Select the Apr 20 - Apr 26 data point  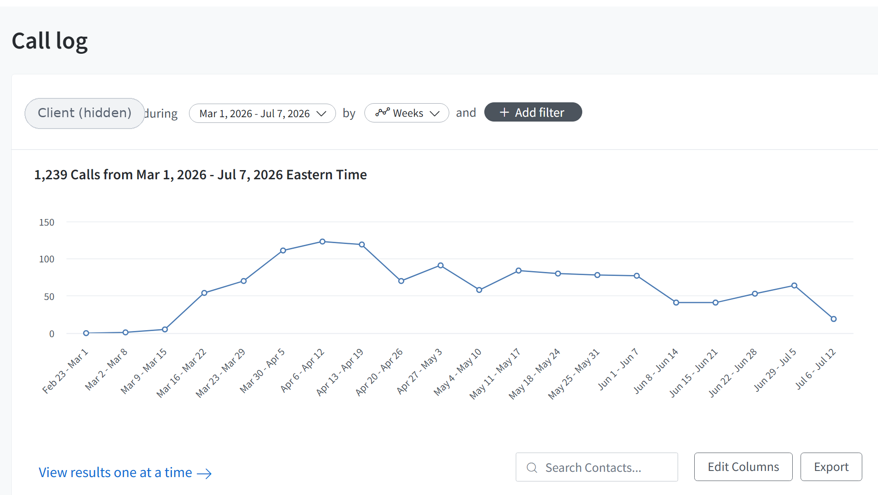[401, 281]
